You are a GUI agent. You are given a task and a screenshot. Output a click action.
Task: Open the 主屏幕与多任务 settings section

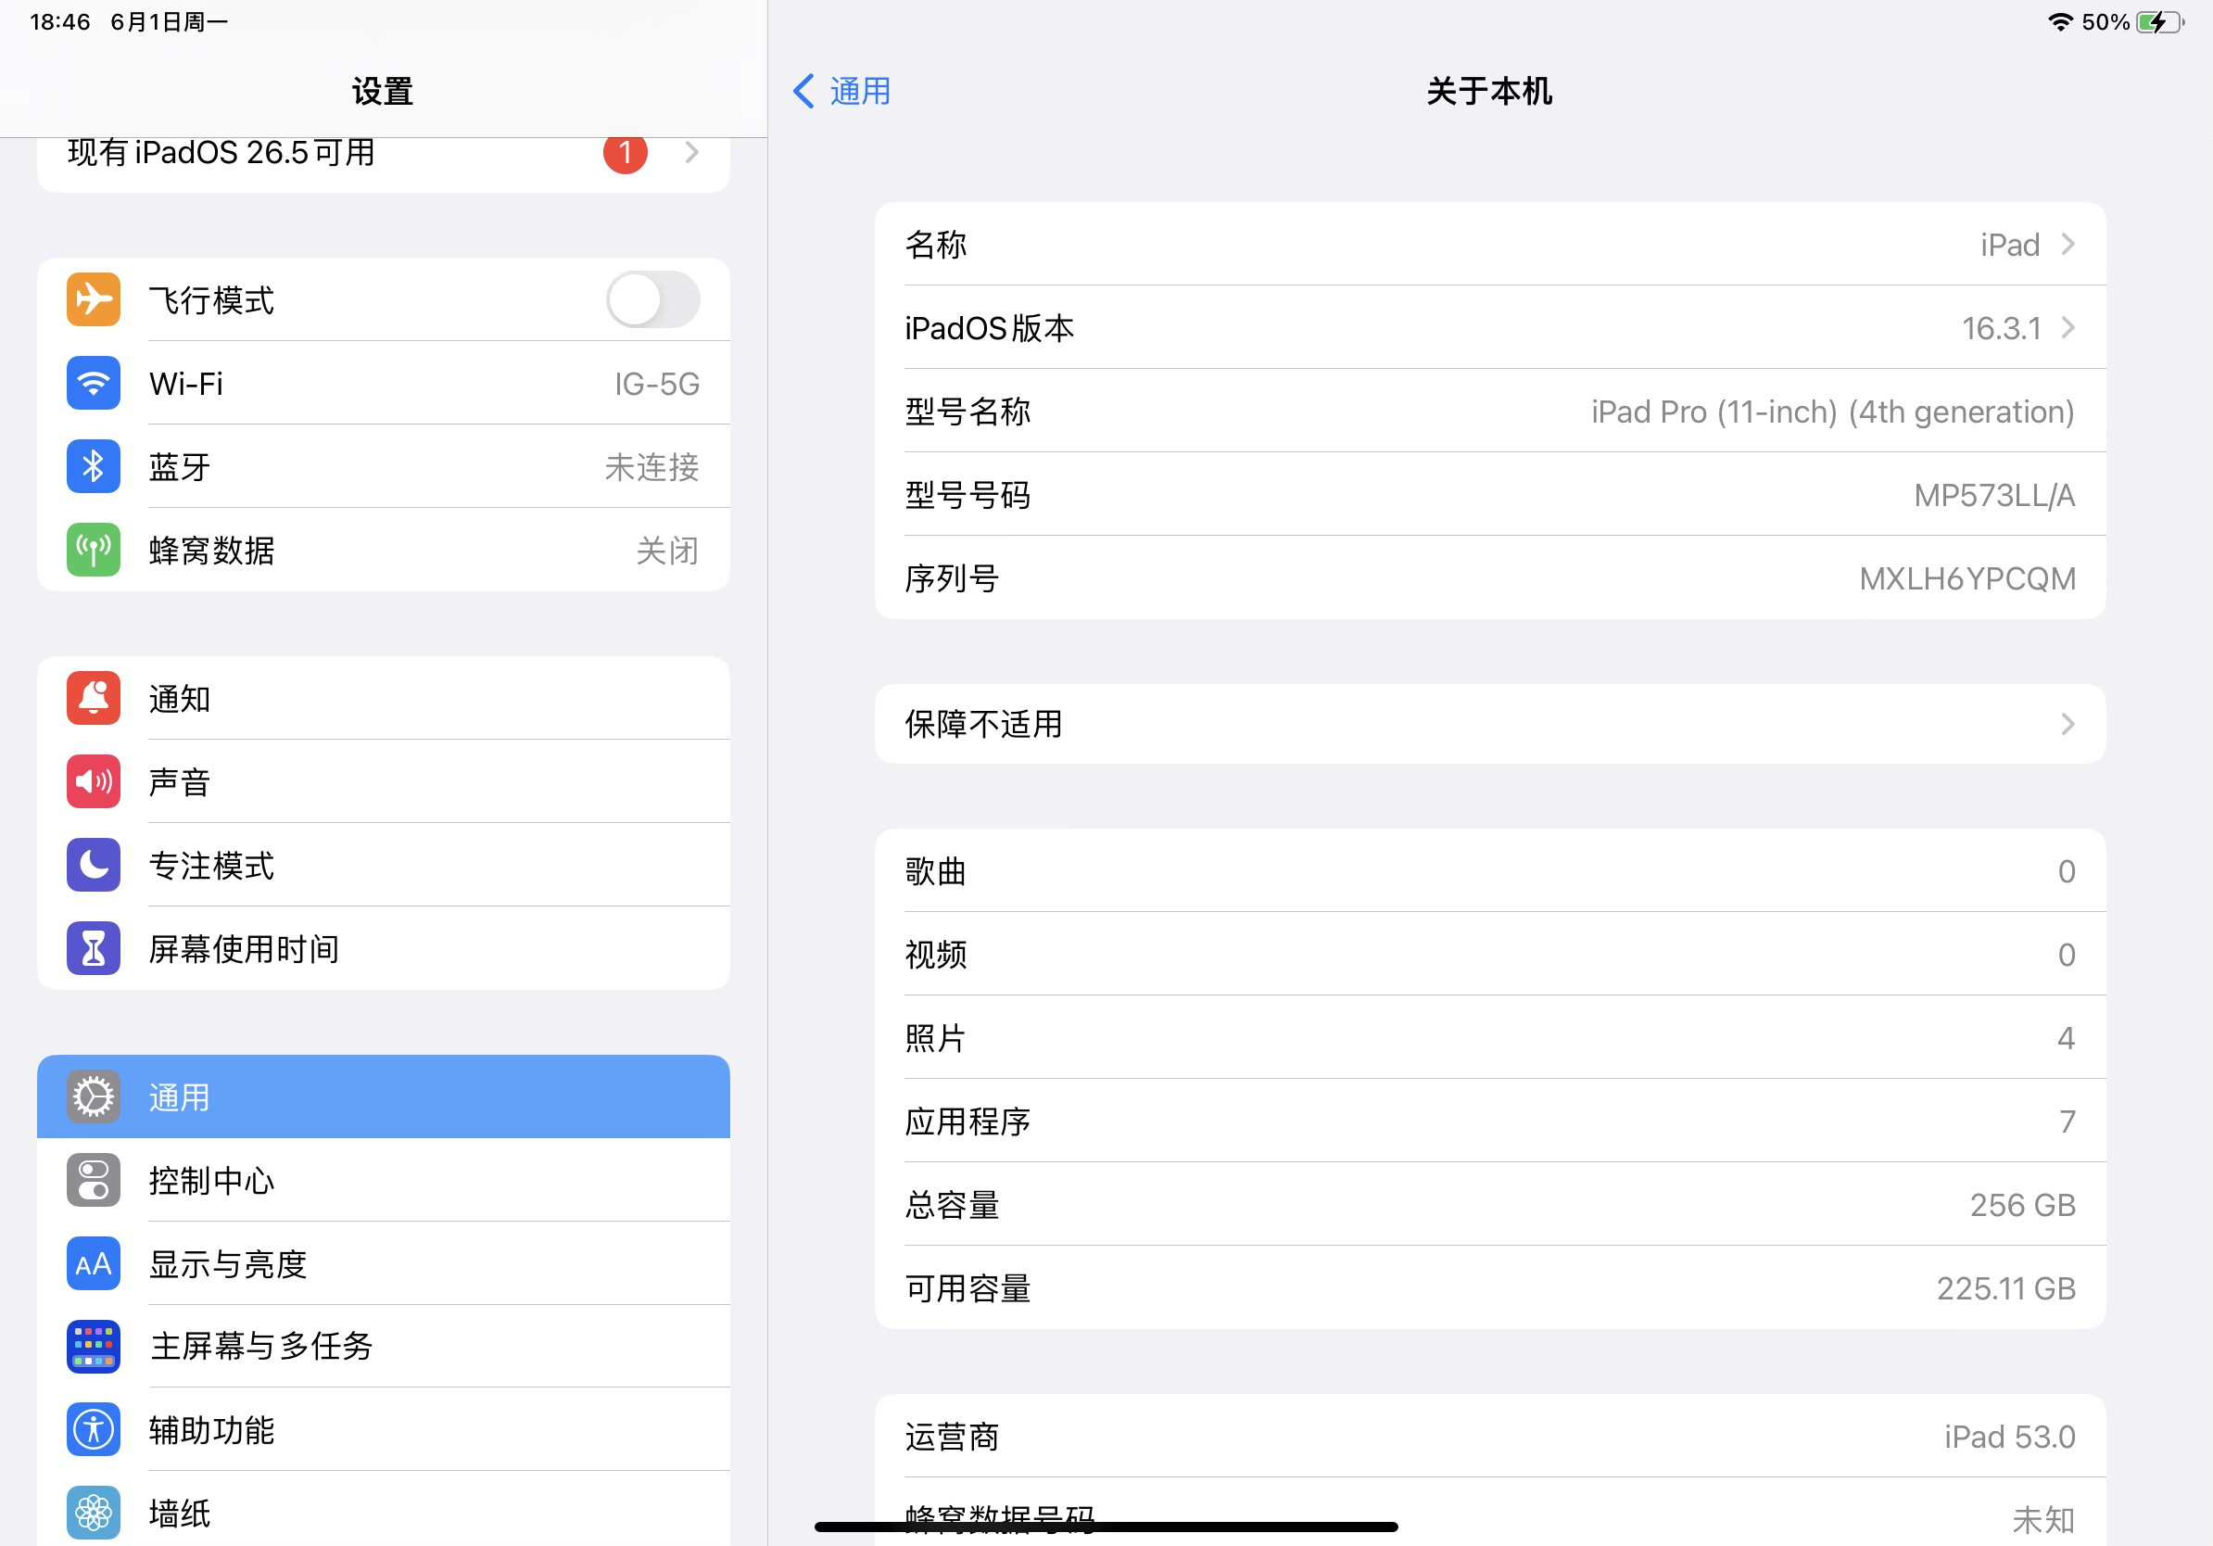point(384,1347)
